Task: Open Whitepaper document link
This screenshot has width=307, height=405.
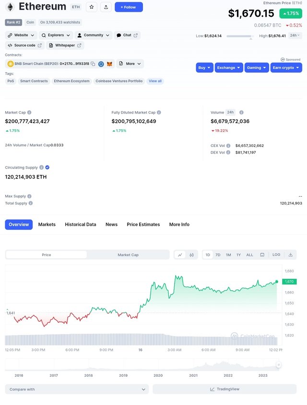Action: [65, 45]
